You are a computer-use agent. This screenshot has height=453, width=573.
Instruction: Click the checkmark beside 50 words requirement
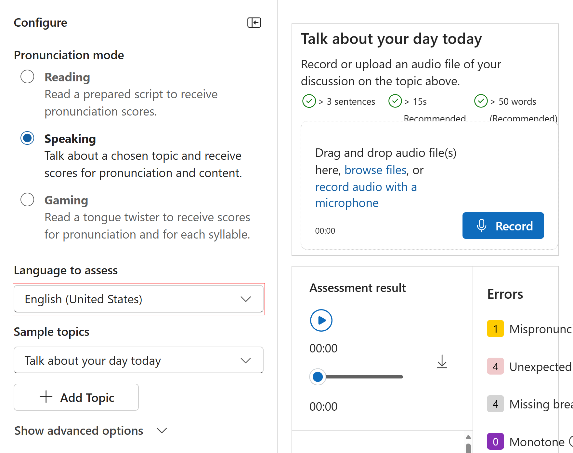(481, 101)
